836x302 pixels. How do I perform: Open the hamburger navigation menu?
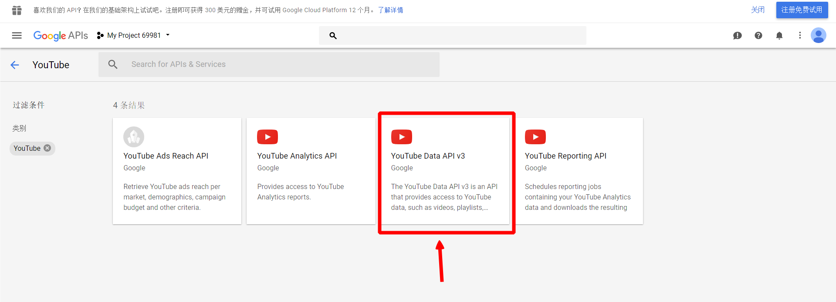tap(17, 35)
